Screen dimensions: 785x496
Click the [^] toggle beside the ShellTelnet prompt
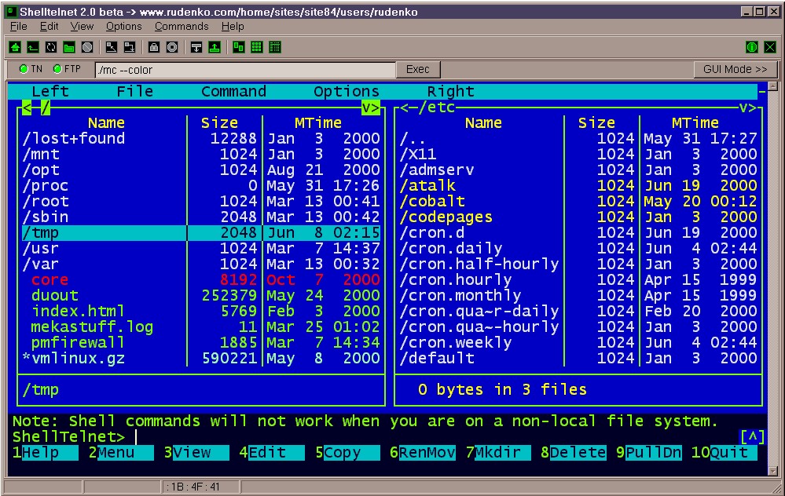tap(752, 437)
